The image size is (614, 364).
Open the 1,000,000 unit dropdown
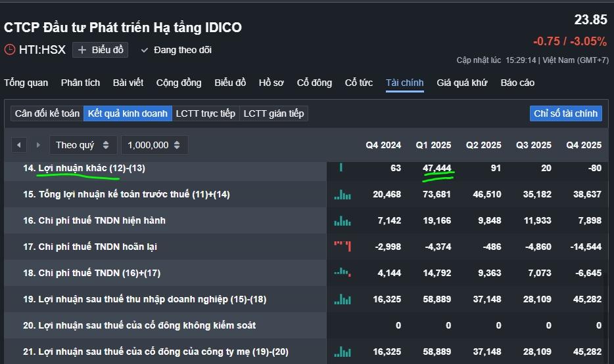(155, 145)
